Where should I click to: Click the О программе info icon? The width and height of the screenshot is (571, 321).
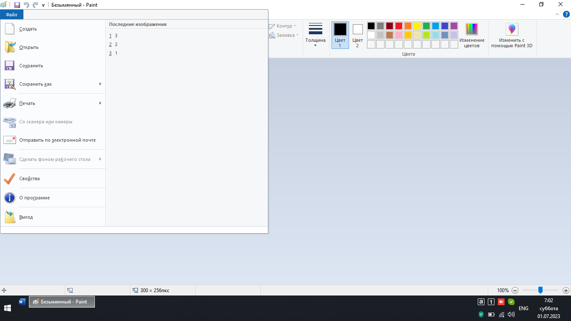pos(10,198)
